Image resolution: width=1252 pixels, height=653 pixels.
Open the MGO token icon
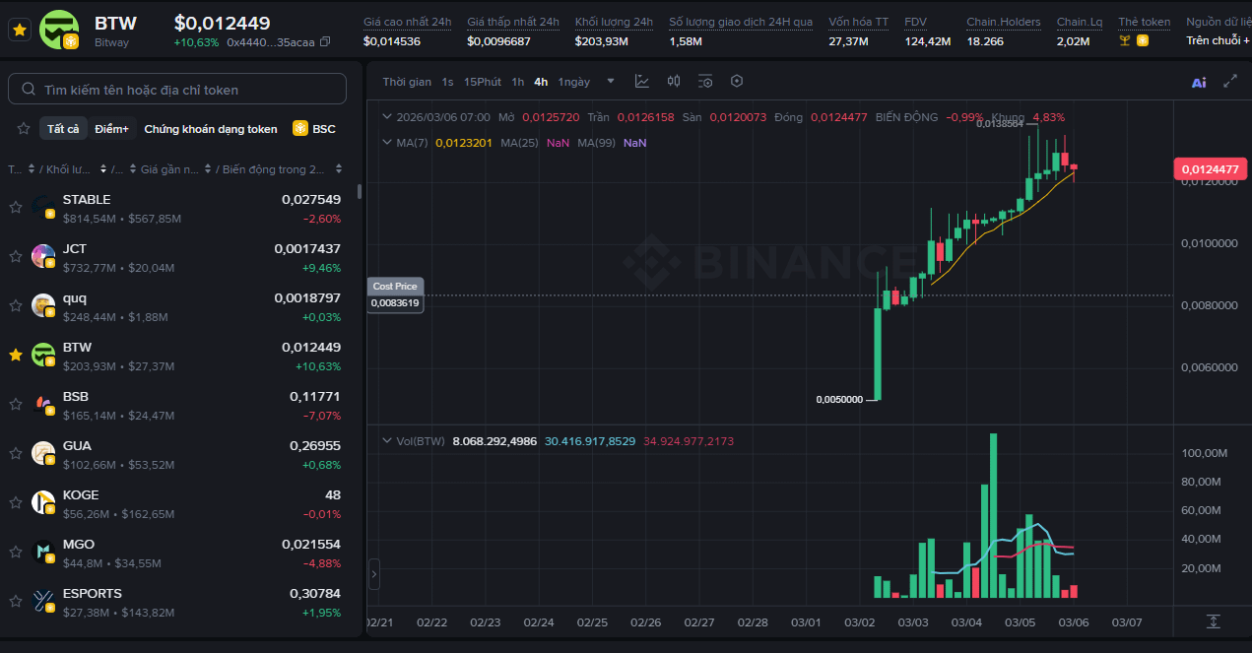point(43,552)
